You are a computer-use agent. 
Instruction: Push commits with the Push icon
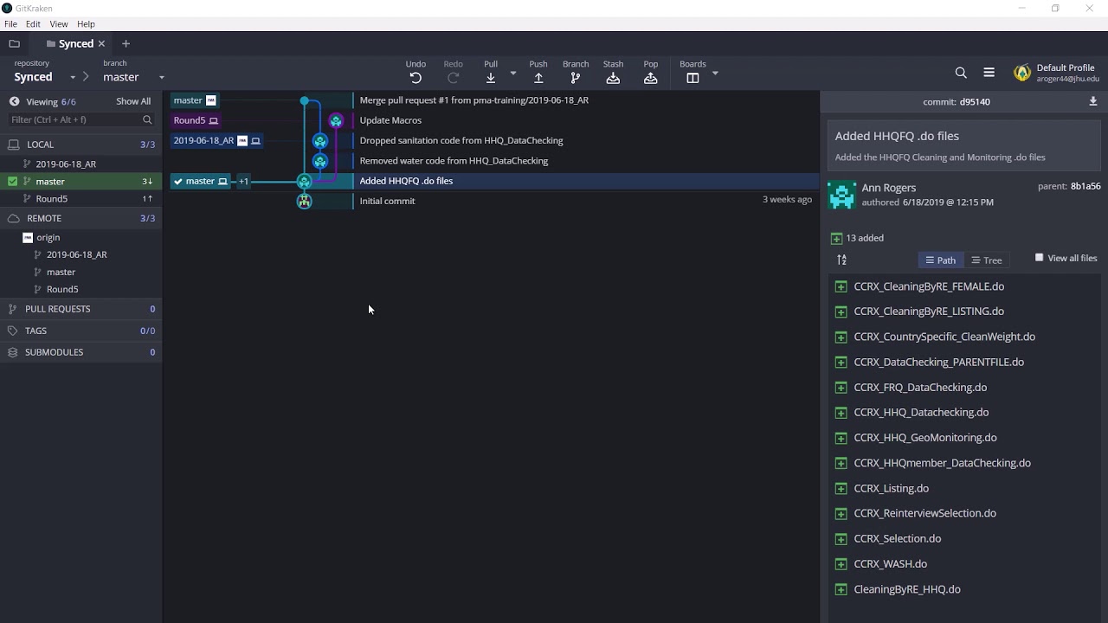pos(538,78)
